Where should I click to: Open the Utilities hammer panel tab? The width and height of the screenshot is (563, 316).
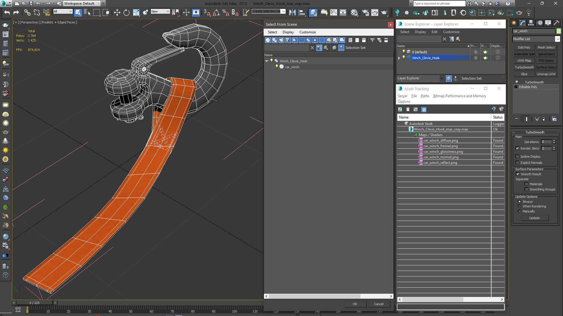[x=556, y=23]
